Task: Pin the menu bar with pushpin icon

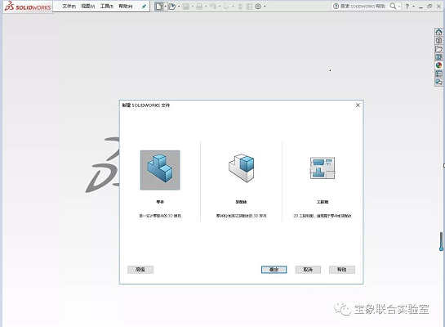Action: (x=144, y=7)
